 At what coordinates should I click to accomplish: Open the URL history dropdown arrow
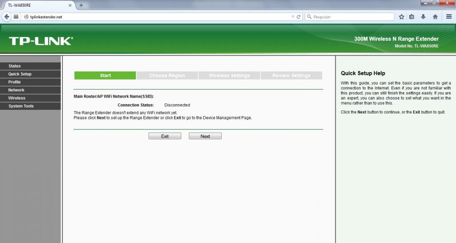[x=293, y=17]
